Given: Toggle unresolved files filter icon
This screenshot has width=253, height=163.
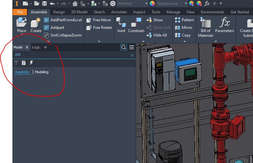Looking at the screenshot, I should [24, 63].
